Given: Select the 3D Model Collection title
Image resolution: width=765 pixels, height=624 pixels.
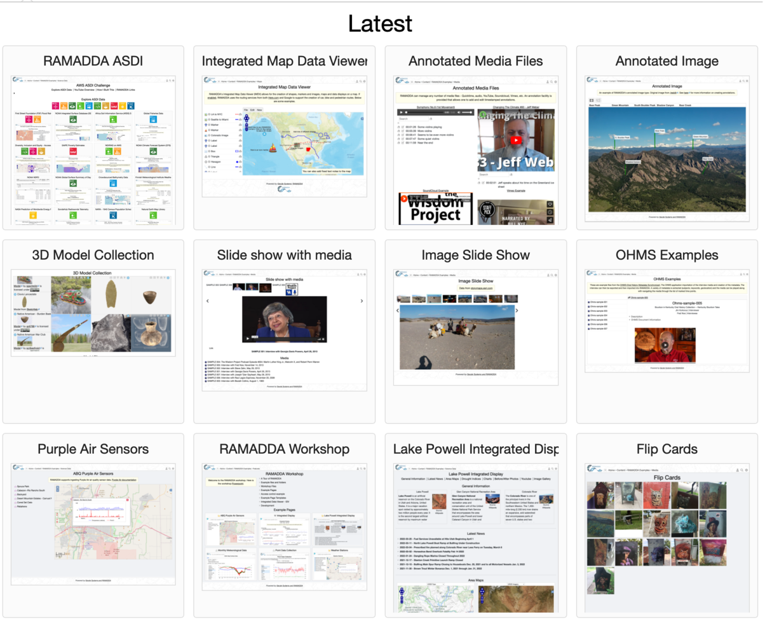Looking at the screenshot, I should pyautogui.click(x=93, y=255).
